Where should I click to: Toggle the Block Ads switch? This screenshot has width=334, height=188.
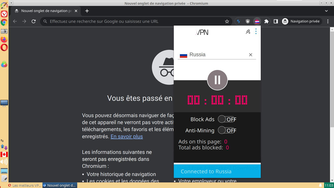pyautogui.click(x=226, y=119)
